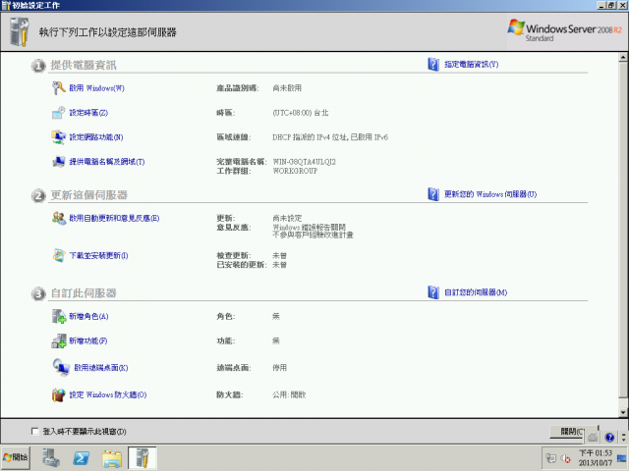This screenshot has width=629, height=471.
Task: Check 登入時不要顯示此視窗 checkbox
Action: pos(35,431)
